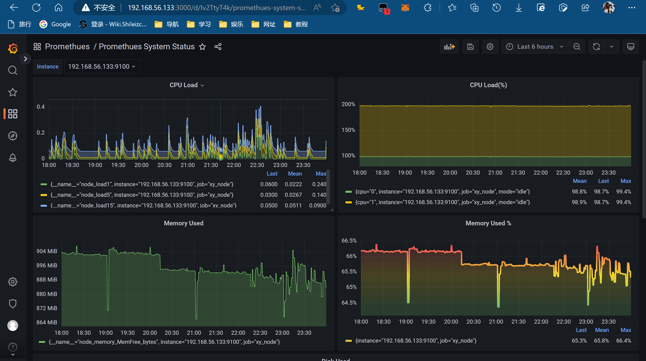
Task: Click the Add panel icon
Action: 449,47
